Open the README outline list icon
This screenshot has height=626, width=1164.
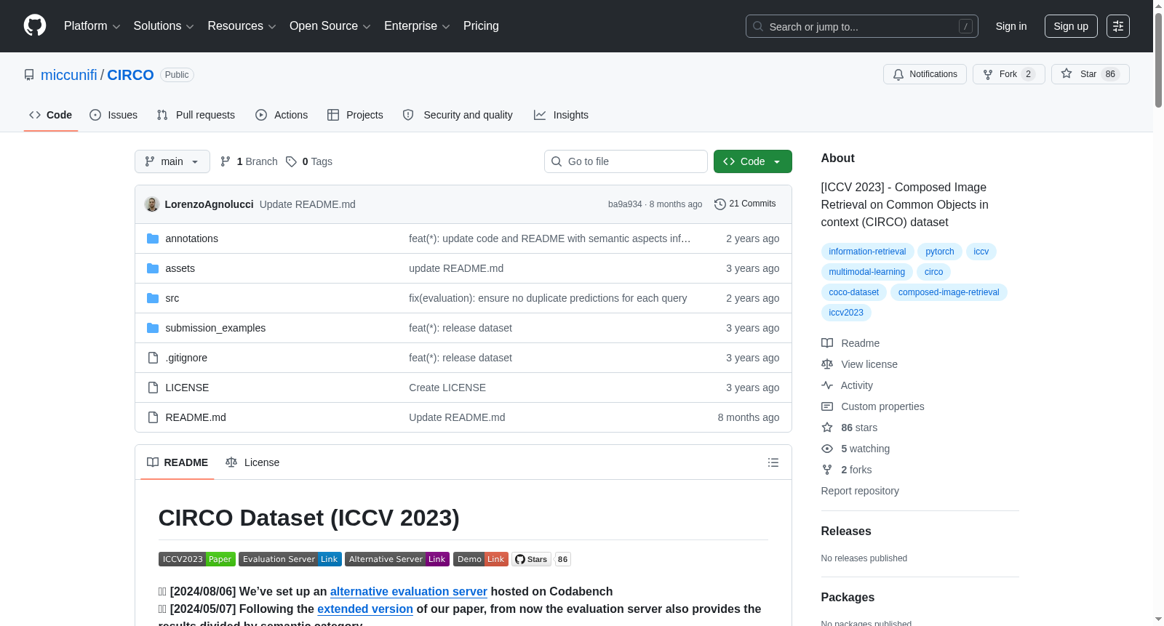773,462
